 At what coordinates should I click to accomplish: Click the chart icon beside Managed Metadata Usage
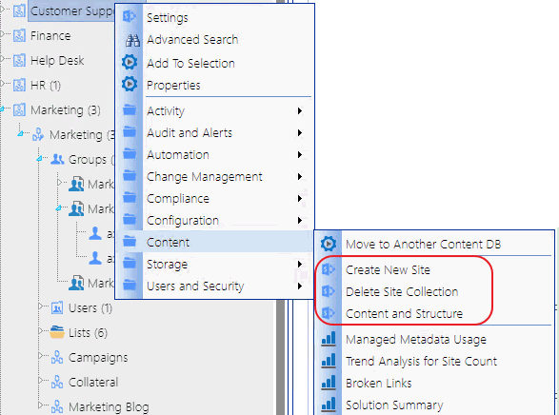pos(329,339)
